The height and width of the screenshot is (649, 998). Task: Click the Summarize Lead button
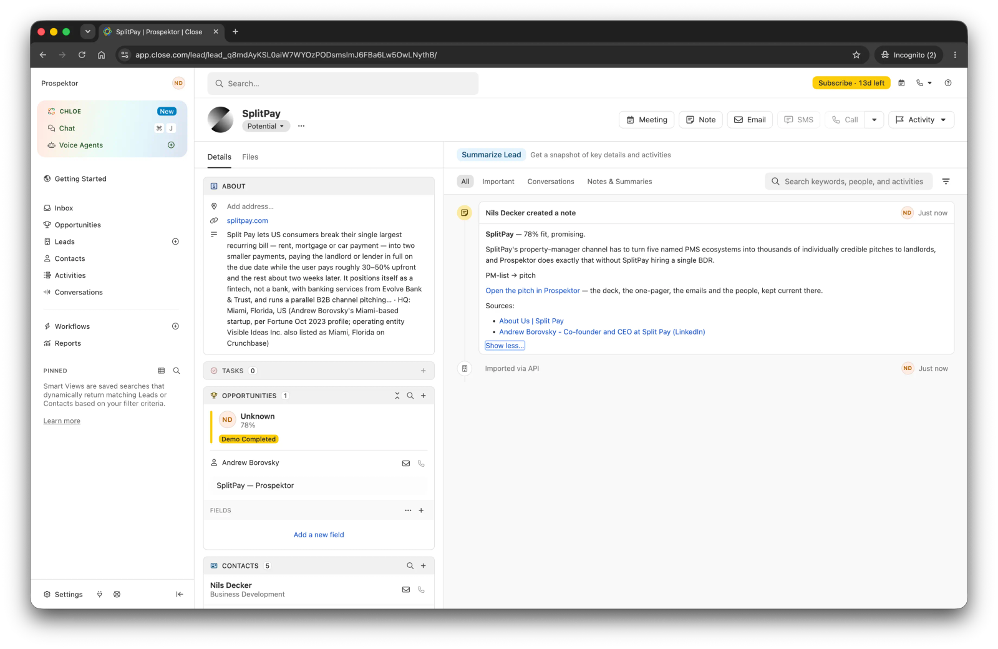tap(491, 155)
